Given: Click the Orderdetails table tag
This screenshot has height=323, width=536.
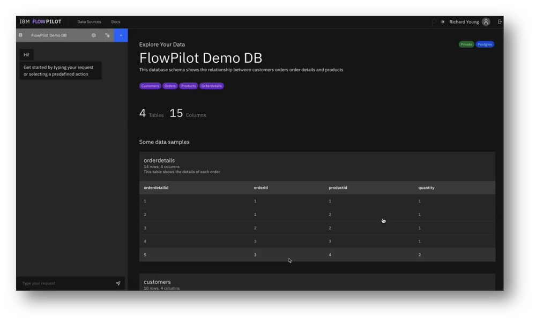Looking at the screenshot, I should point(211,86).
